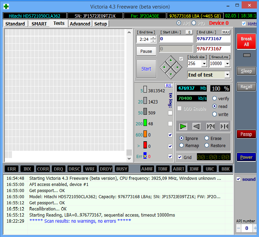
Task: Open the Advanced tab
Action: point(80,24)
